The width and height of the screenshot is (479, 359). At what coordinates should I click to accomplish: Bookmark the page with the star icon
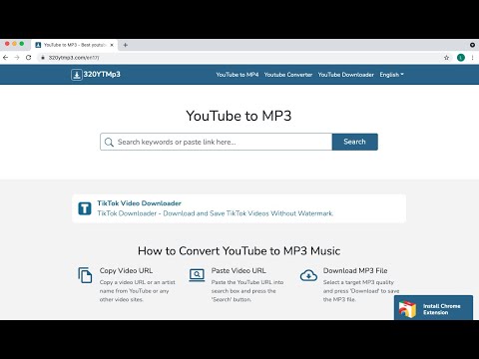[446, 58]
